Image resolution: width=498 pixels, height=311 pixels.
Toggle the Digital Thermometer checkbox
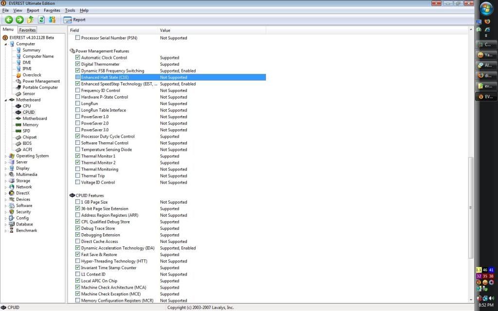point(77,64)
